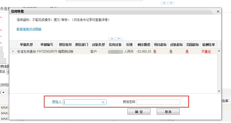231x123 pixels.
Task: Click the 信用对象 column header
Action: tap(115, 45)
